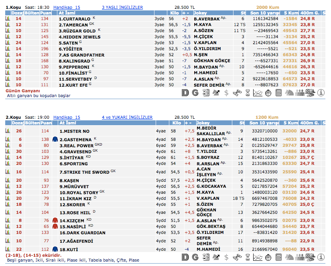Open the '3 YAŞLI İNGİLİZLER' link
This screenshot has height=266, width=331.
[122, 7]
